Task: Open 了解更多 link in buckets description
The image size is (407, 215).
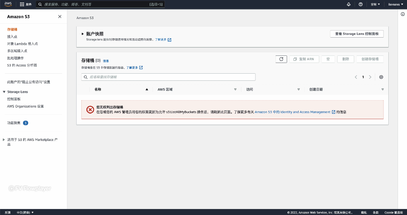Action: (x=135, y=68)
